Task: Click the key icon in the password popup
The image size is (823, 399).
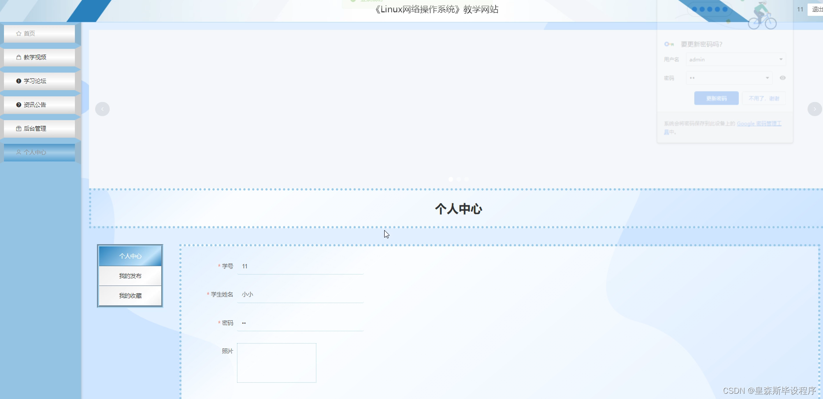Action: pos(668,44)
